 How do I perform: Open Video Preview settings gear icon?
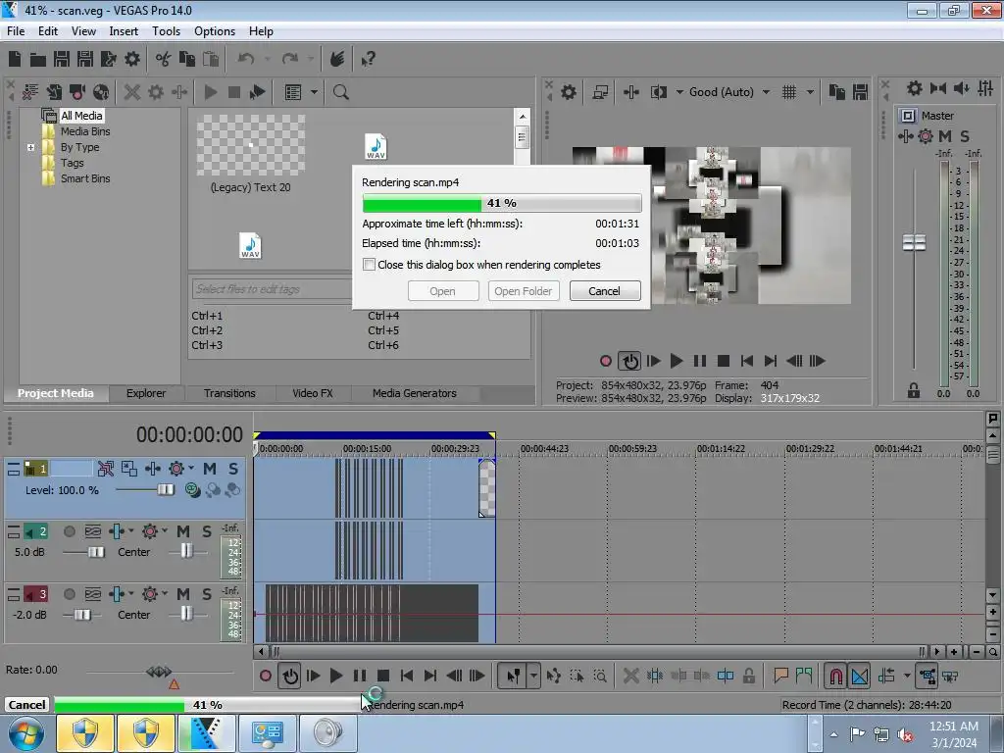[569, 92]
